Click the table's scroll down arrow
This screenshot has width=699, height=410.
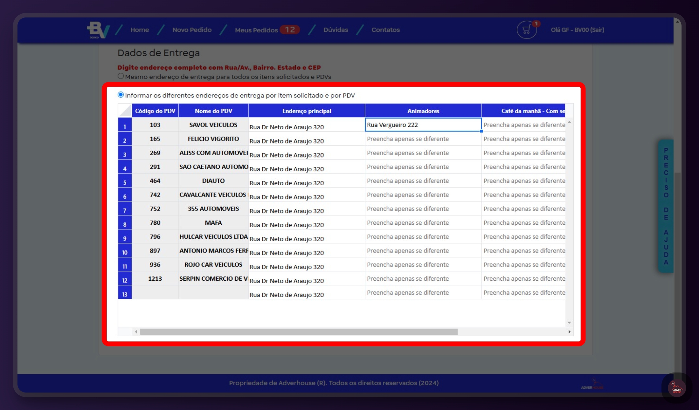[569, 323]
